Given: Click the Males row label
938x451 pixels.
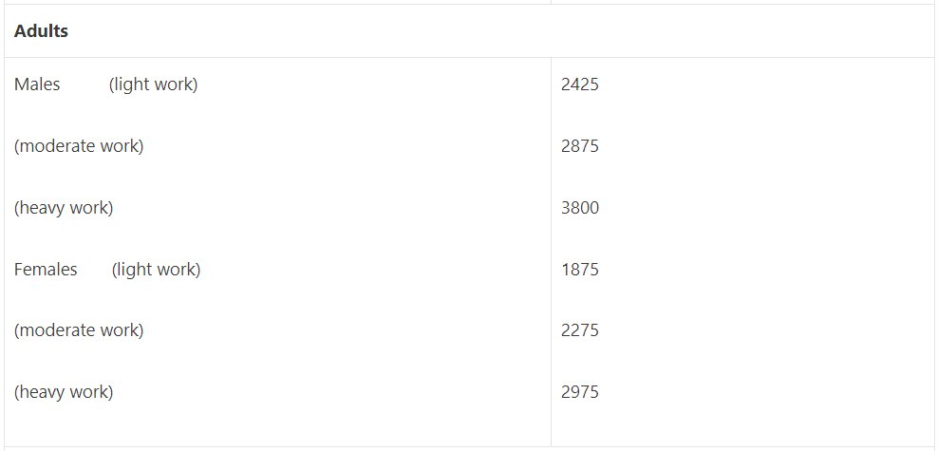Looking at the screenshot, I should tap(37, 85).
